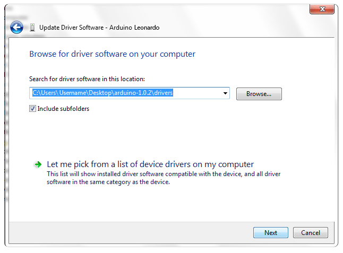Click the Update Driver Software title text
Viewport: 343px width, 253px height.
pos(70,28)
